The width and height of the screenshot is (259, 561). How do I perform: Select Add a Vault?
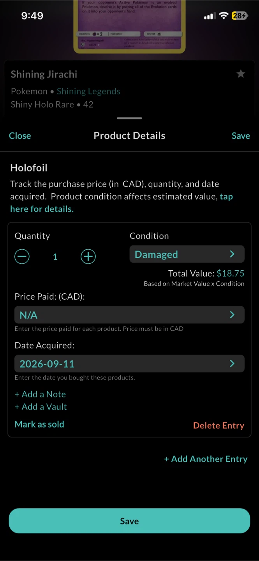pos(41,407)
